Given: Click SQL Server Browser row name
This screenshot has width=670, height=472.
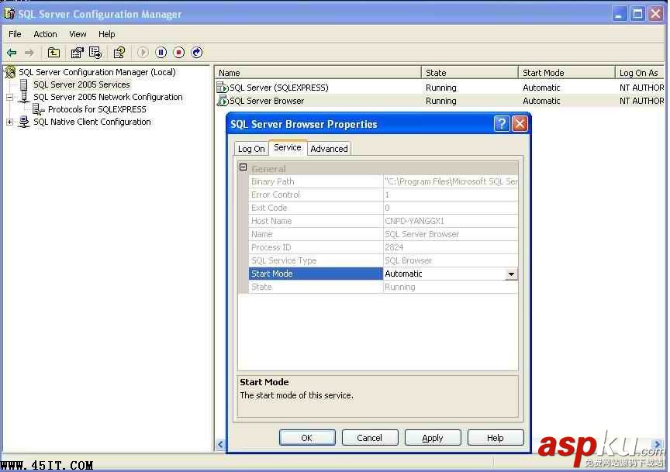Looking at the screenshot, I should pos(267,102).
